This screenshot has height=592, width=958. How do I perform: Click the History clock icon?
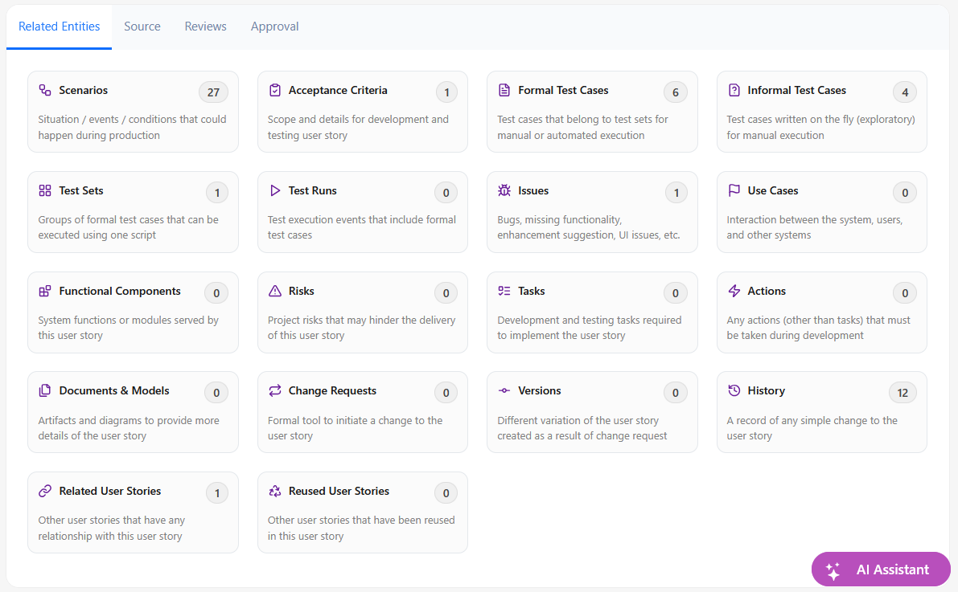734,391
